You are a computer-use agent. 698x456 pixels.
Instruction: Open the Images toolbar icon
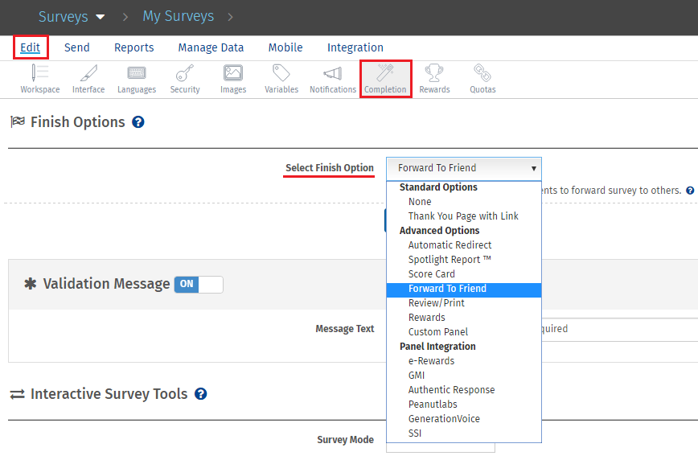pyautogui.click(x=233, y=74)
